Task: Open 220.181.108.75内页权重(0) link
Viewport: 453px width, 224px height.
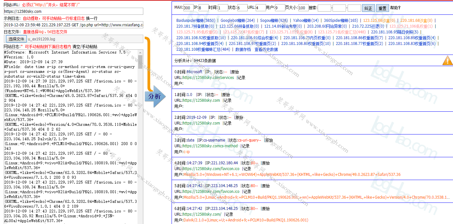Action: coord(307,38)
